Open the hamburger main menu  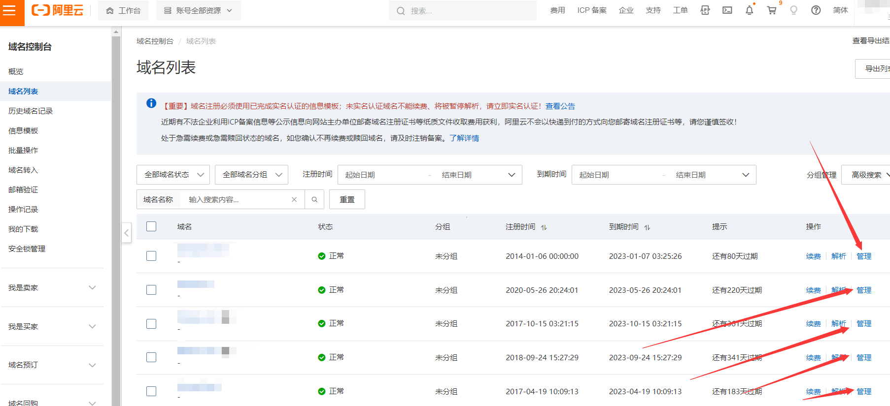click(10, 10)
